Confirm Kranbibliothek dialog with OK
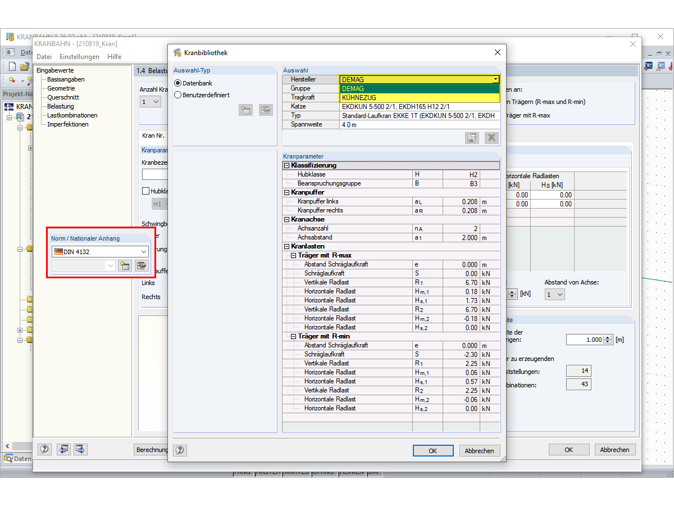The image size is (674, 506). click(x=432, y=451)
